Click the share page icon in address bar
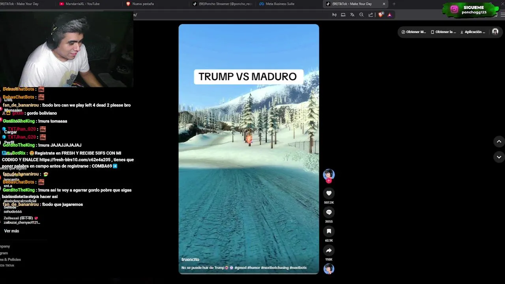Image resolution: width=505 pixels, height=284 pixels. click(x=370, y=15)
